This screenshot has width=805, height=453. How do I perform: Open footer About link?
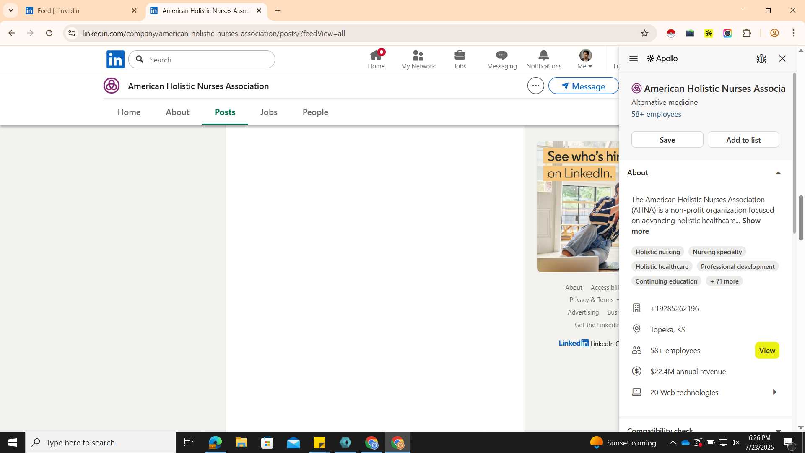click(x=574, y=288)
